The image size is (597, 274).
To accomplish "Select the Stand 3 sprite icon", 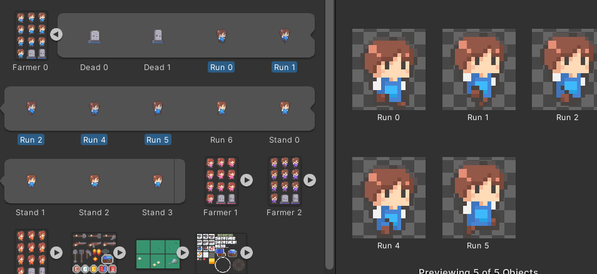I will click(157, 181).
